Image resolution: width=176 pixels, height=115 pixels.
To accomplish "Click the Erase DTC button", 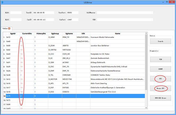I will 160,88.
